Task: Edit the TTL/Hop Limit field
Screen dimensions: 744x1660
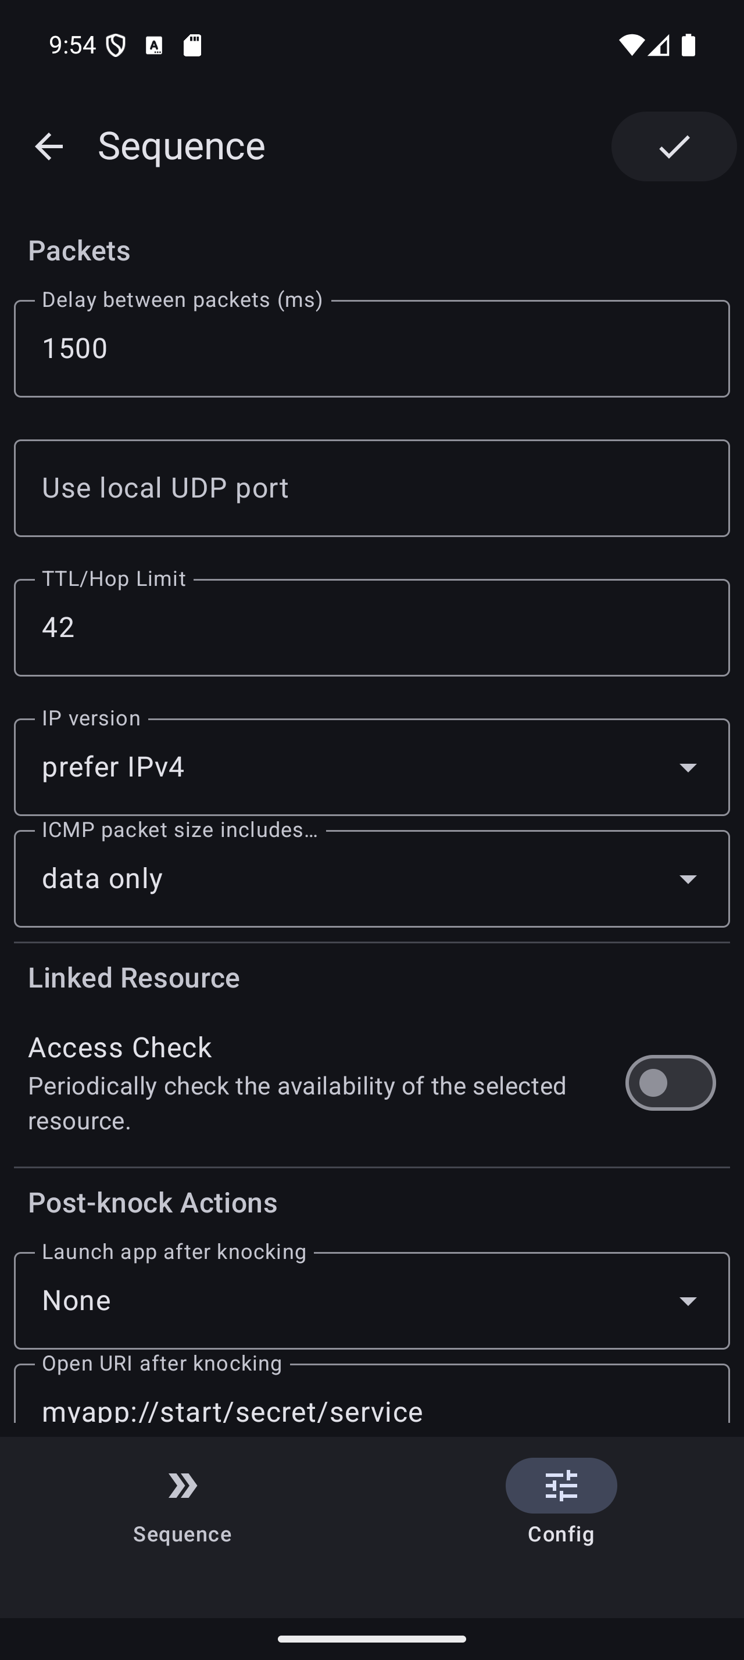Action: (x=371, y=628)
